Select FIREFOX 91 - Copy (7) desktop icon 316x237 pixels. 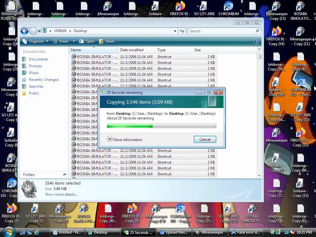12,214
